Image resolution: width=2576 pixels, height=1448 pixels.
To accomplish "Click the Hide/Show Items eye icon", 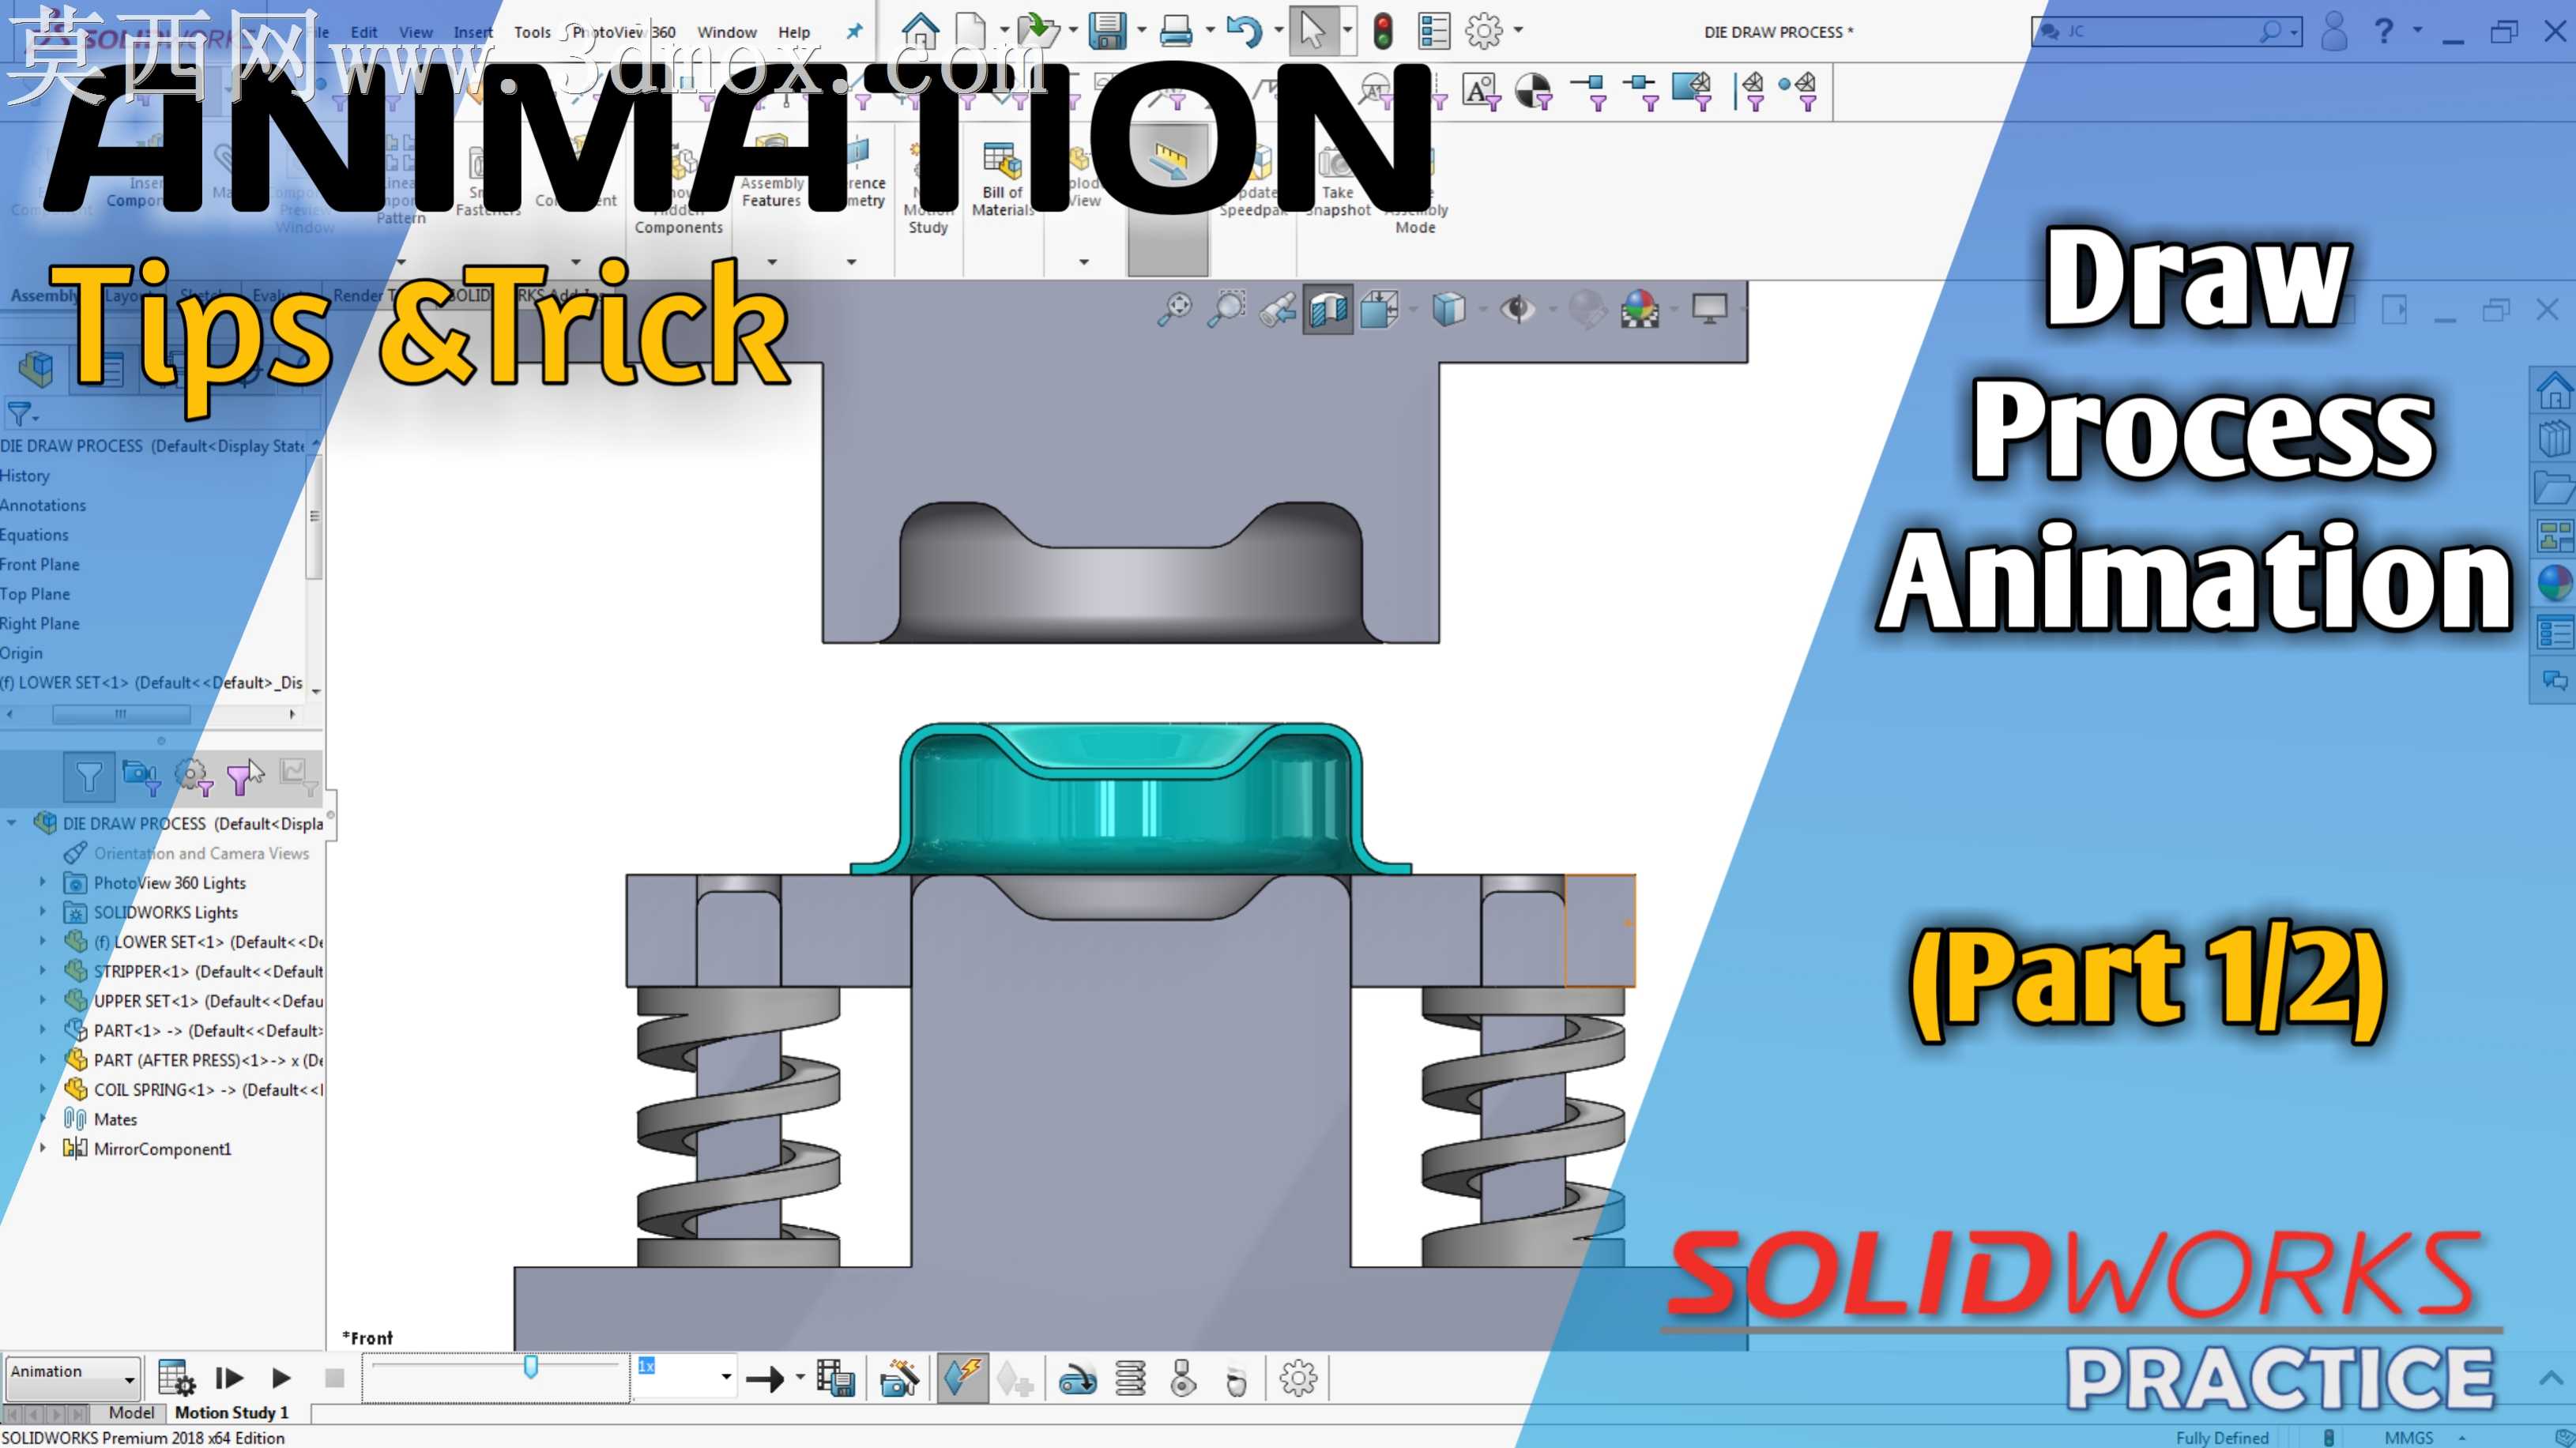I will 1517,309.
